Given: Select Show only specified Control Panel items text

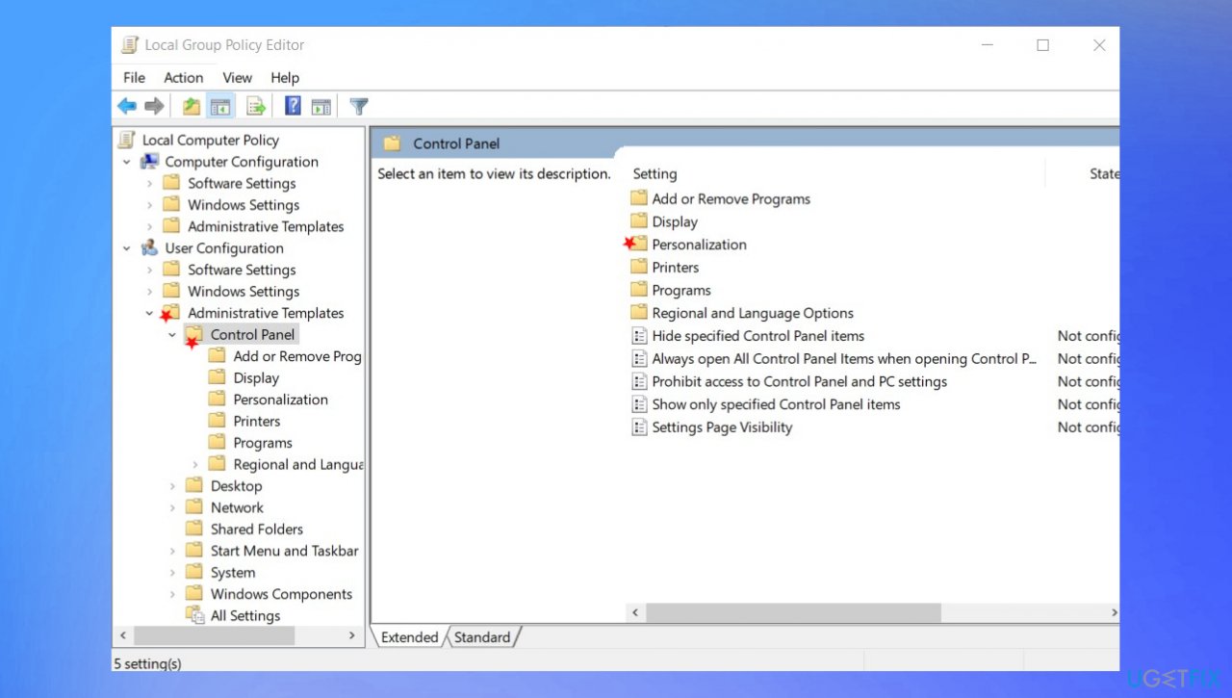Looking at the screenshot, I should [x=776, y=404].
